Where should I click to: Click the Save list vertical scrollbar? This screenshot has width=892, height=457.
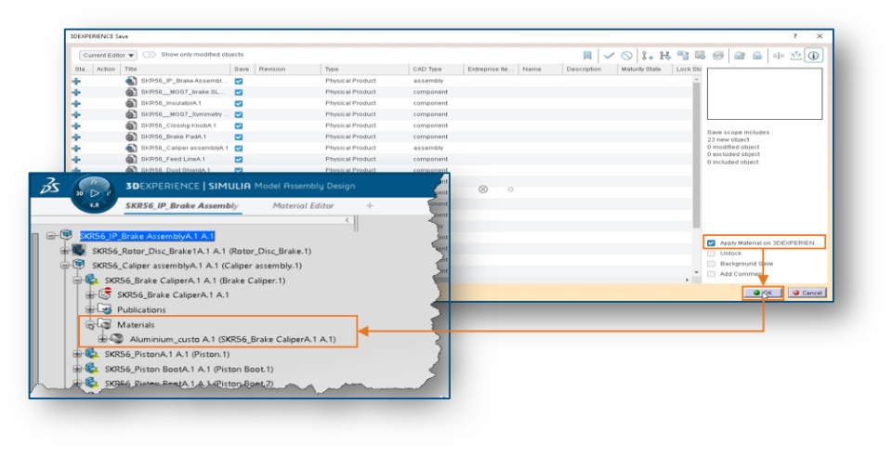[696, 153]
